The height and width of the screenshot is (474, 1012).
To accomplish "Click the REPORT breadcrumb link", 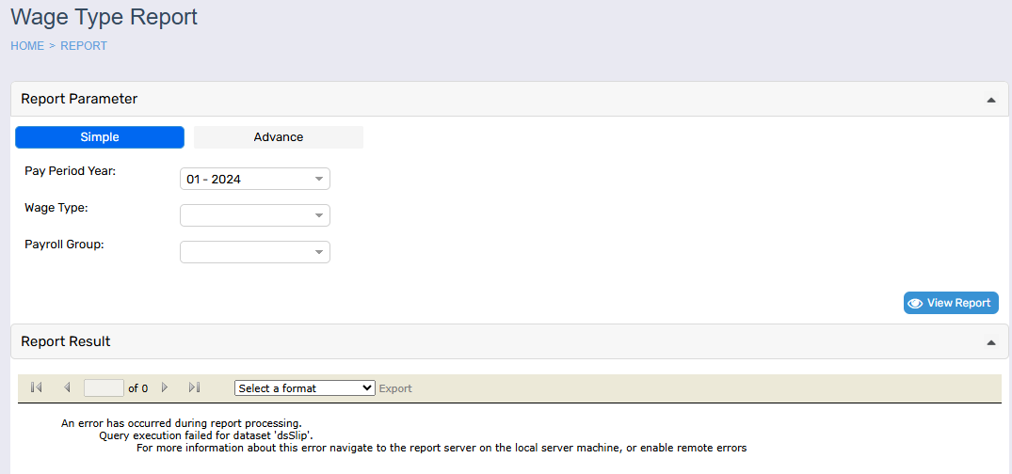I will 84,46.
